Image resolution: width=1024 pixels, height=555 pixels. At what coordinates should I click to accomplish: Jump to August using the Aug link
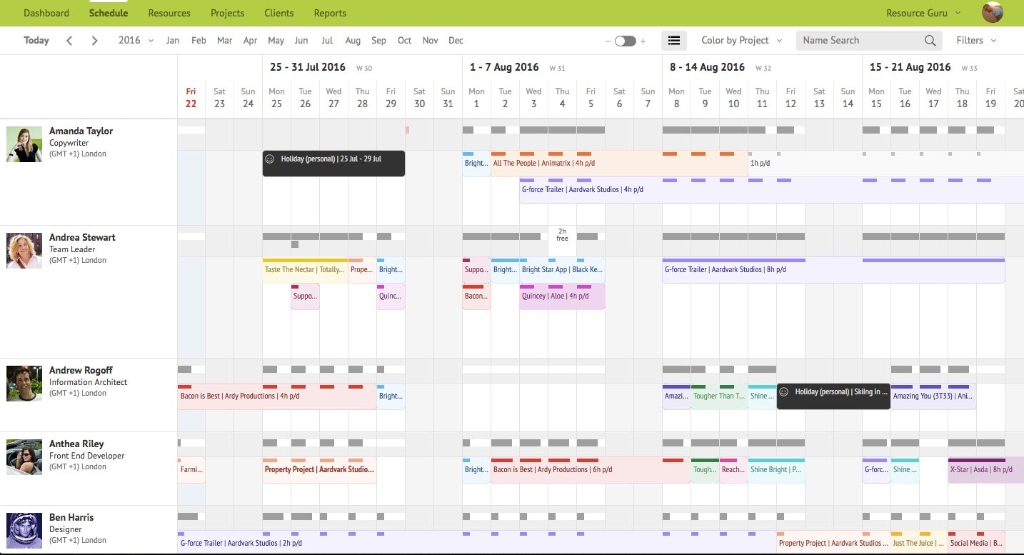(353, 41)
